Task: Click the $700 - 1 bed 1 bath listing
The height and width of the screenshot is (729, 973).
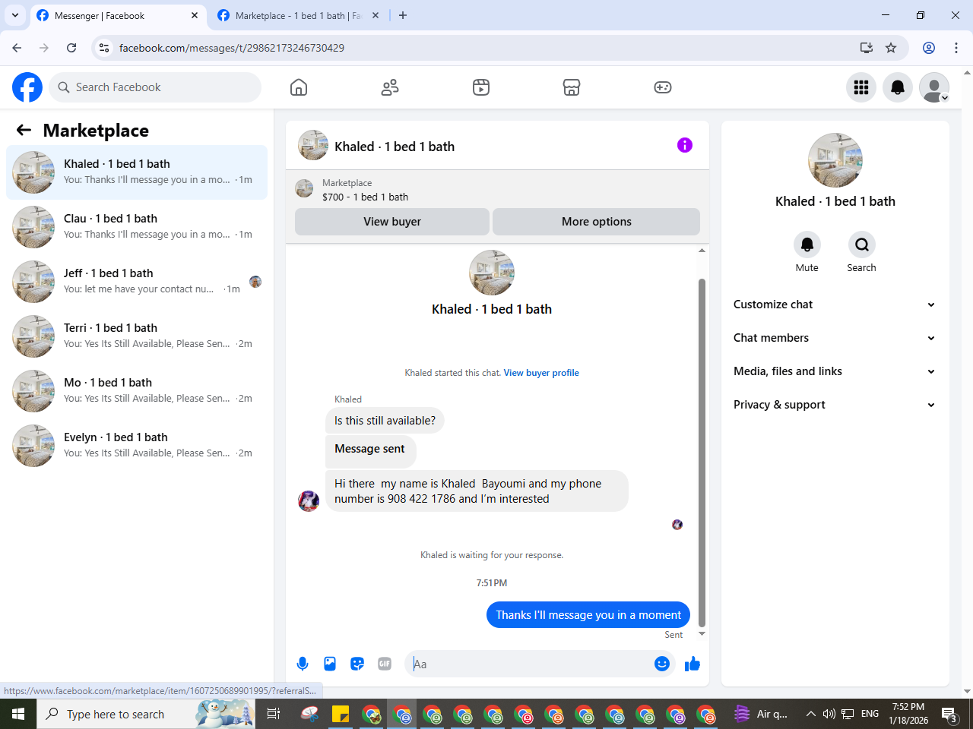Action: click(x=365, y=197)
